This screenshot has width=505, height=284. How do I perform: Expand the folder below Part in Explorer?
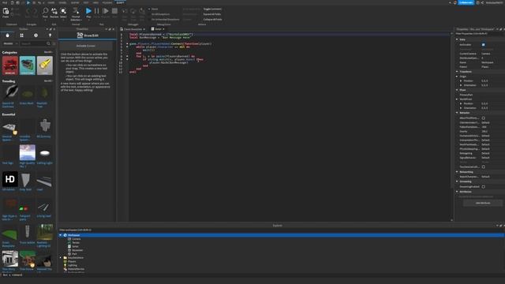point(61,258)
